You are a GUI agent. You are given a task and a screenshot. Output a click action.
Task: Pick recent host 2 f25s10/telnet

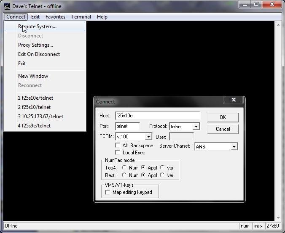45,107
